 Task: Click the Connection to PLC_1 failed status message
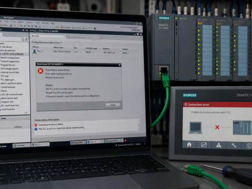pos(128,145)
